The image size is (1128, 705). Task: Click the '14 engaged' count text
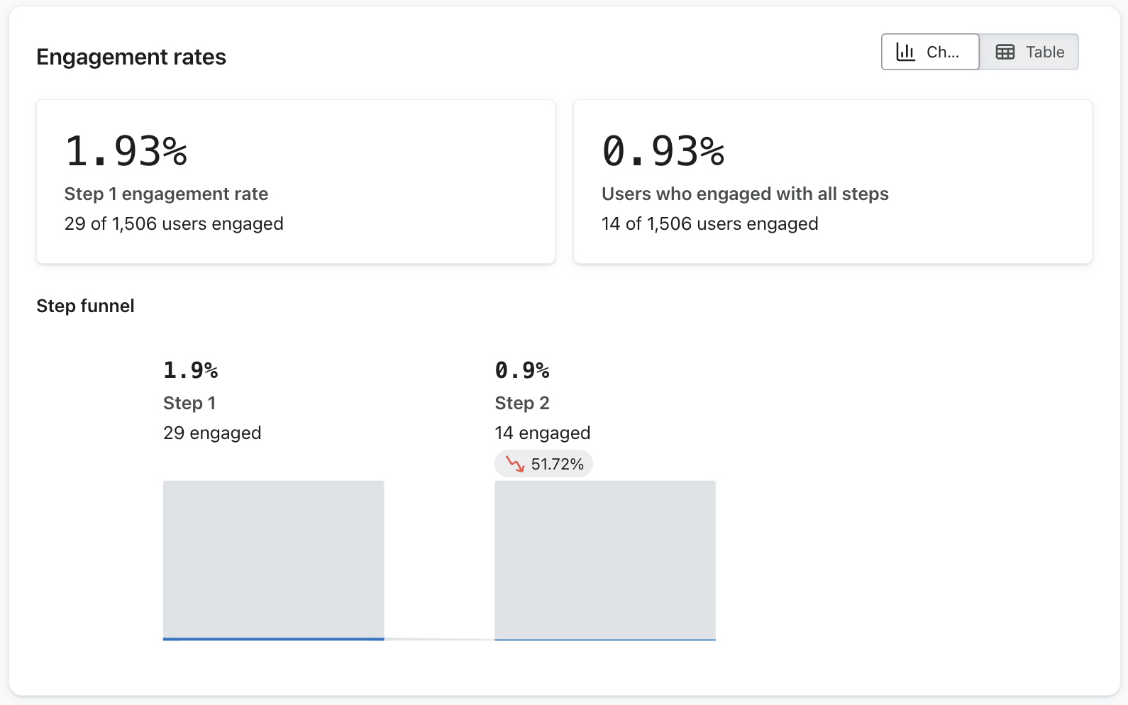[x=543, y=433]
